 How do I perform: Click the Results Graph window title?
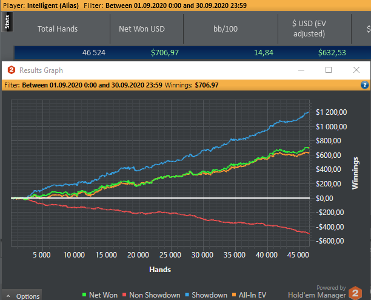click(x=41, y=70)
